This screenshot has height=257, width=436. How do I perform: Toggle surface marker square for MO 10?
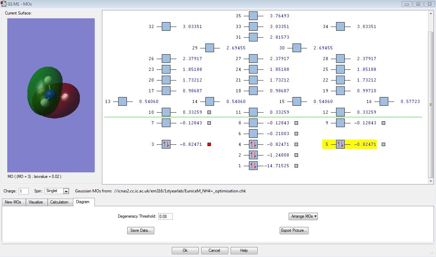(209, 112)
